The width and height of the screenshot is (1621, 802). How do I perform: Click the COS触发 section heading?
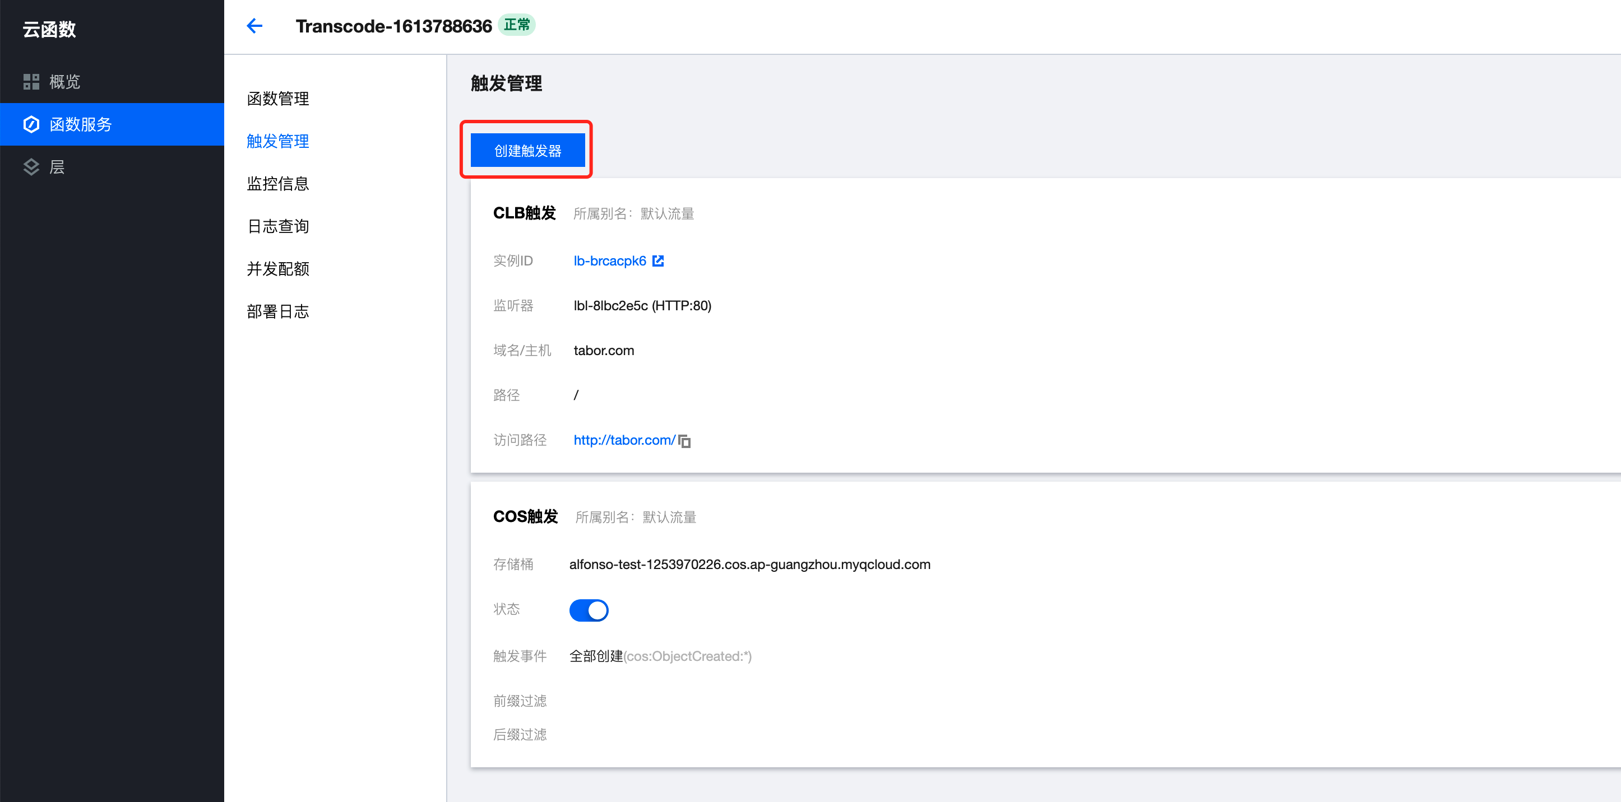point(525,517)
